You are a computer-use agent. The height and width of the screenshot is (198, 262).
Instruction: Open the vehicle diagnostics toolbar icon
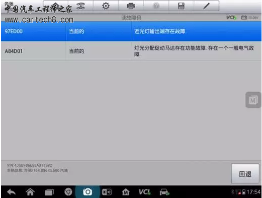[80, 6]
